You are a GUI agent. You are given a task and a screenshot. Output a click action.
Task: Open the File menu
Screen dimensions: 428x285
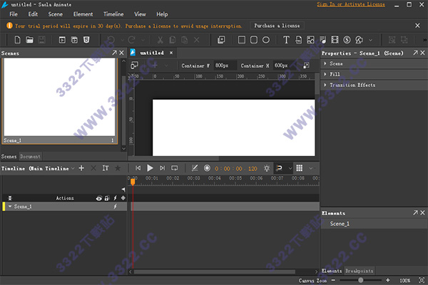point(14,14)
